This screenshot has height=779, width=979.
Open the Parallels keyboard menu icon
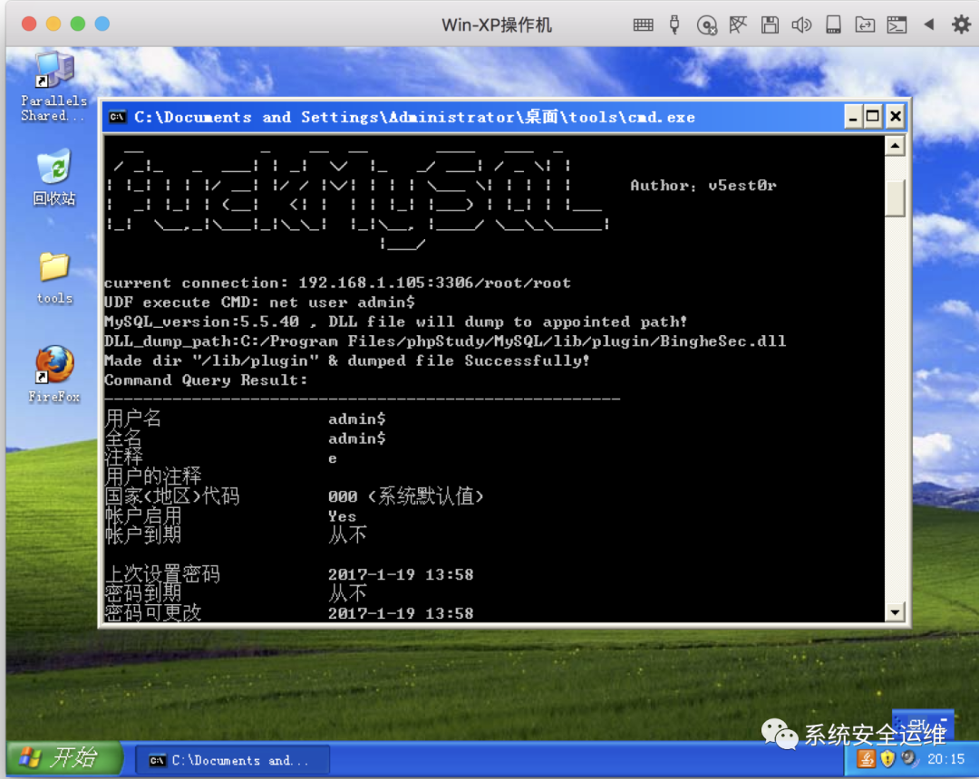(643, 25)
